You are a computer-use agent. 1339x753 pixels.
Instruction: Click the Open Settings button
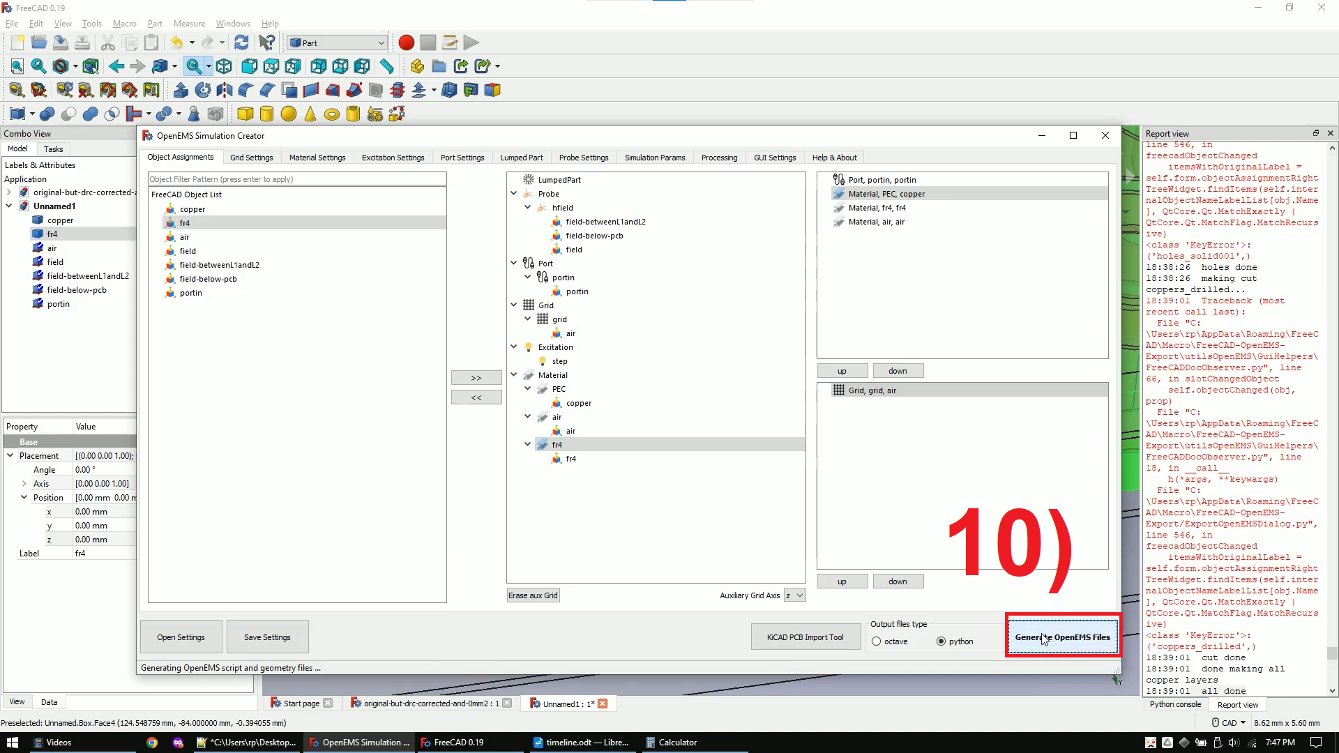(181, 637)
